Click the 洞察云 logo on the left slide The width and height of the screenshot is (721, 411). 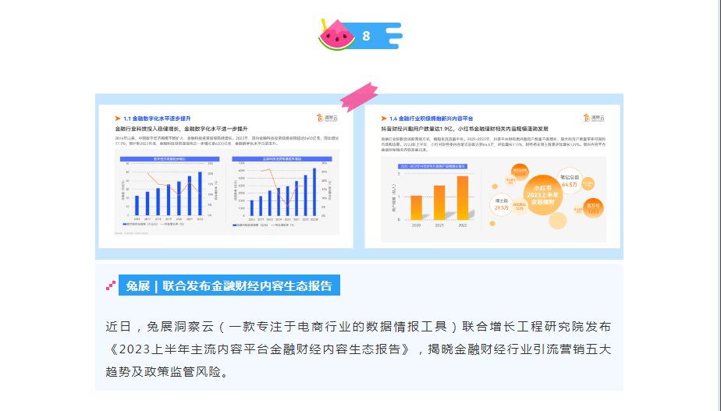pos(327,118)
